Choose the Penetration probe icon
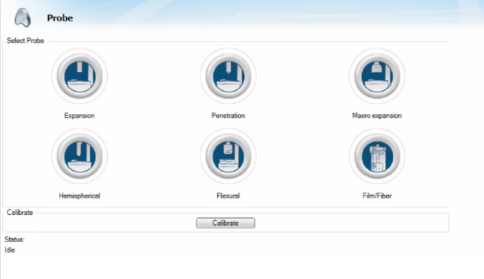Screen dimensions: 484x279 pos(228,76)
